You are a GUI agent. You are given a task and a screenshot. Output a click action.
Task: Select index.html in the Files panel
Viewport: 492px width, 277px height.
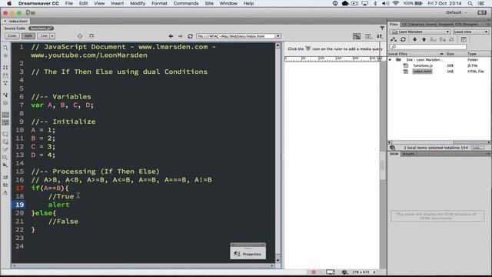[x=422, y=72]
